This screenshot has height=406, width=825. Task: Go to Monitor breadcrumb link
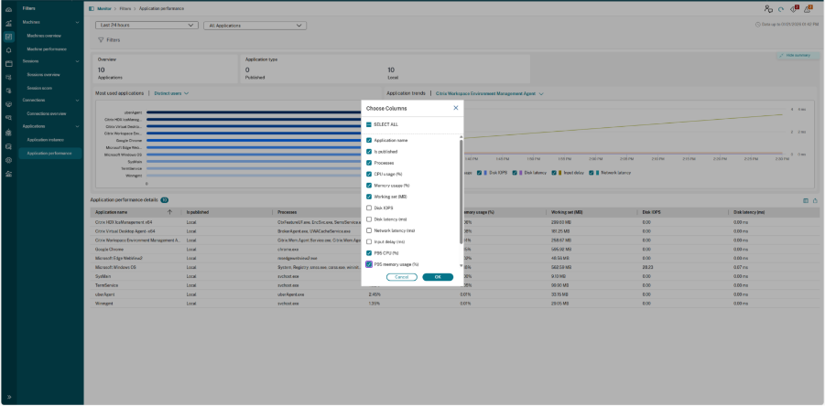click(x=104, y=9)
